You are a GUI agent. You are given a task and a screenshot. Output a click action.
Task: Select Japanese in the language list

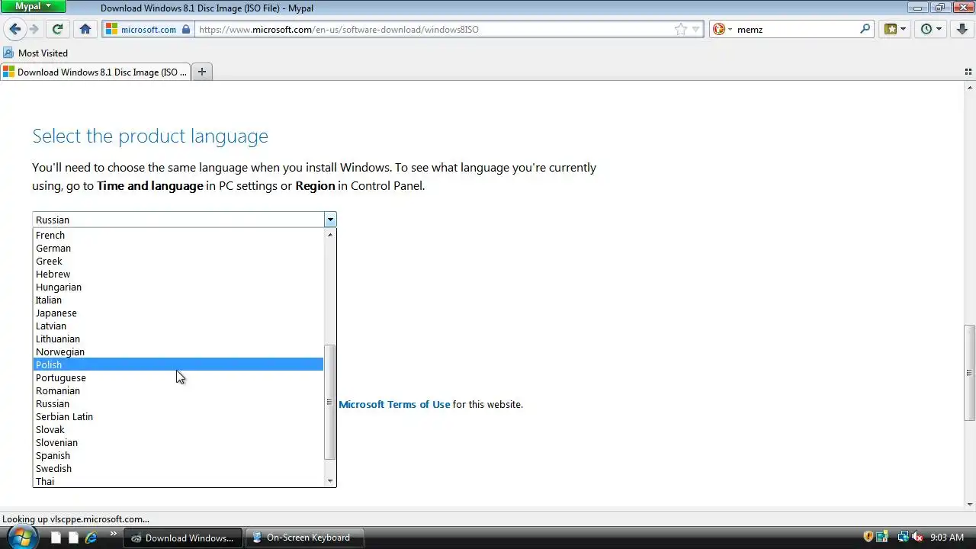click(178, 313)
